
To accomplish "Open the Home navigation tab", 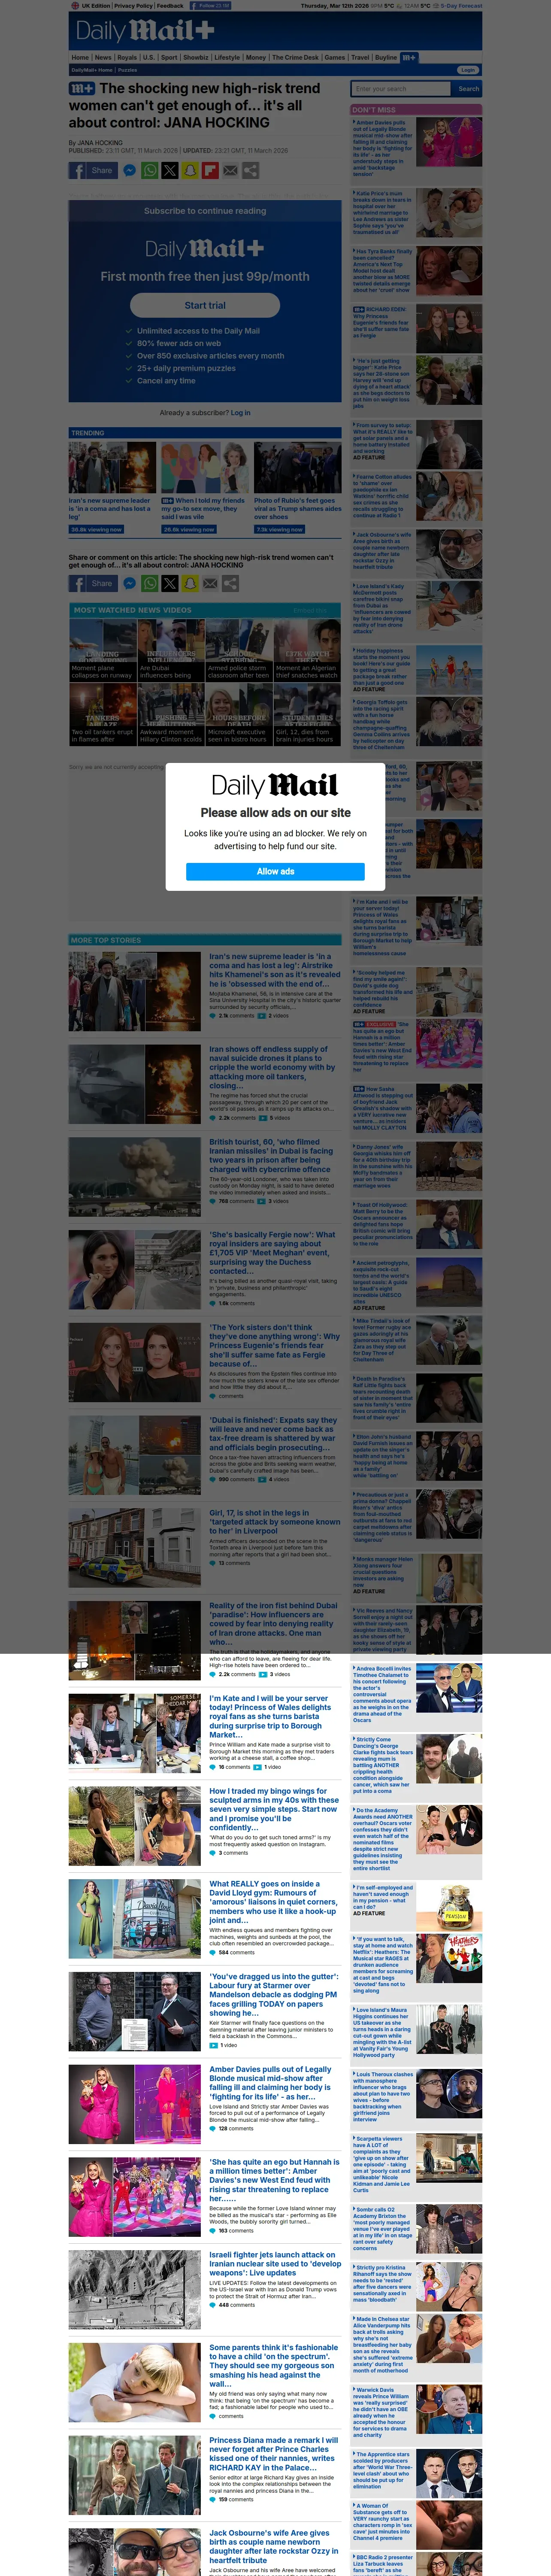I will point(80,58).
